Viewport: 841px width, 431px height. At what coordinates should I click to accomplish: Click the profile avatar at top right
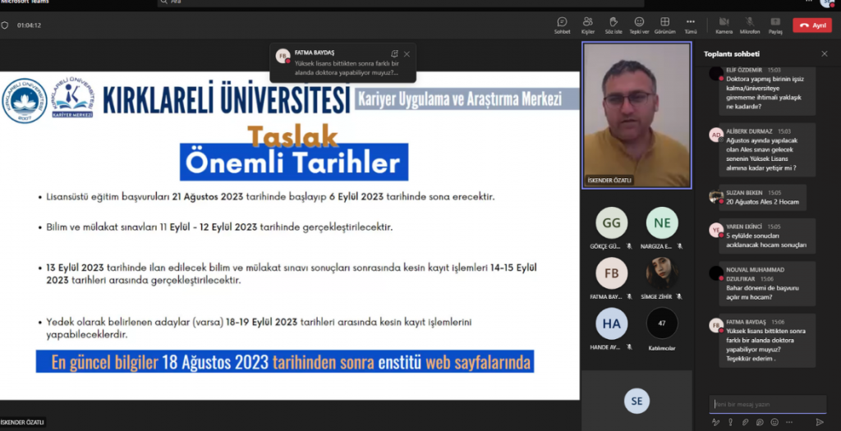pyautogui.click(x=828, y=2)
